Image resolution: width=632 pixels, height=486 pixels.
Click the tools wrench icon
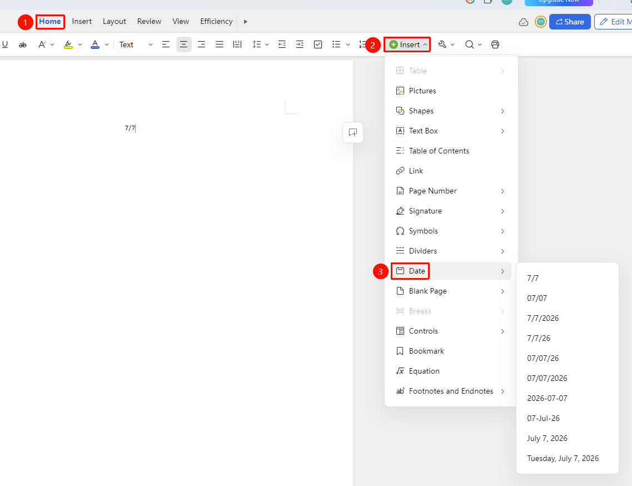coord(442,44)
